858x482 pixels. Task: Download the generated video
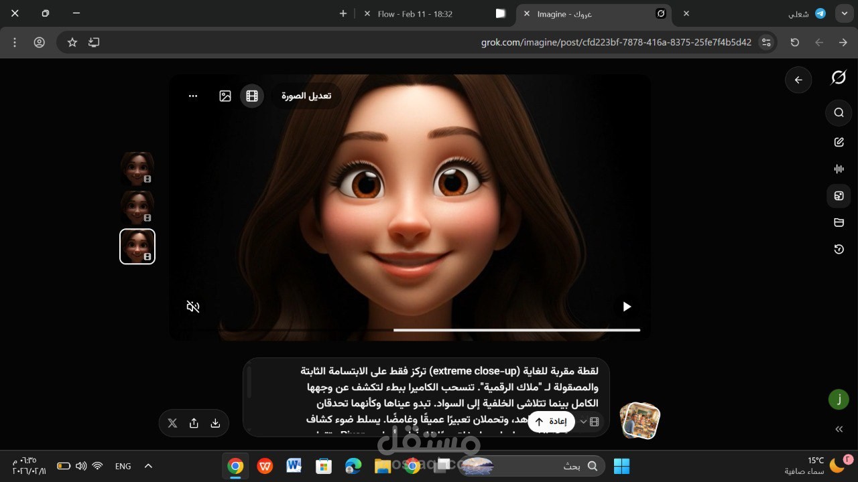(x=215, y=423)
